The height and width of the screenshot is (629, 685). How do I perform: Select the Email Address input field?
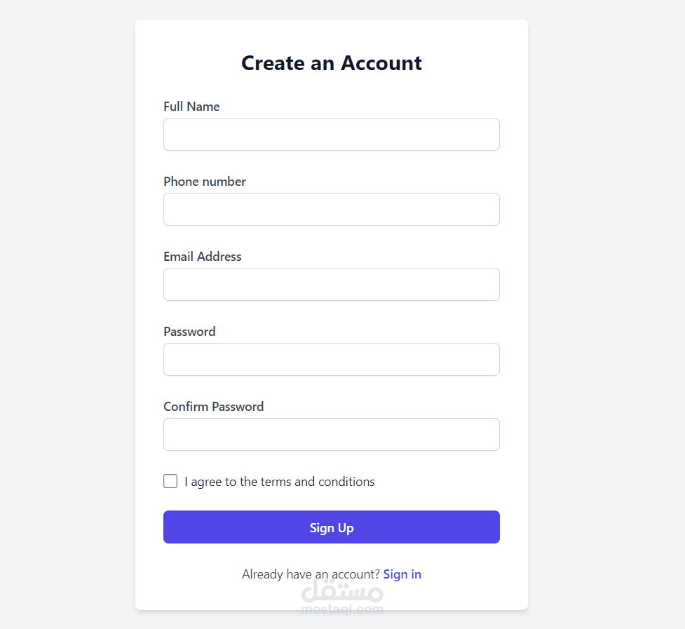[331, 285]
